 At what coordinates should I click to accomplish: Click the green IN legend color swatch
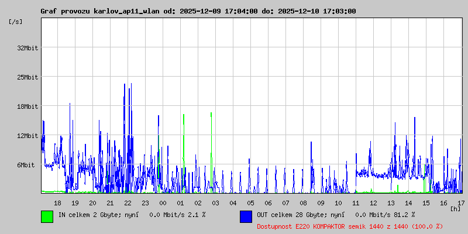47,216
